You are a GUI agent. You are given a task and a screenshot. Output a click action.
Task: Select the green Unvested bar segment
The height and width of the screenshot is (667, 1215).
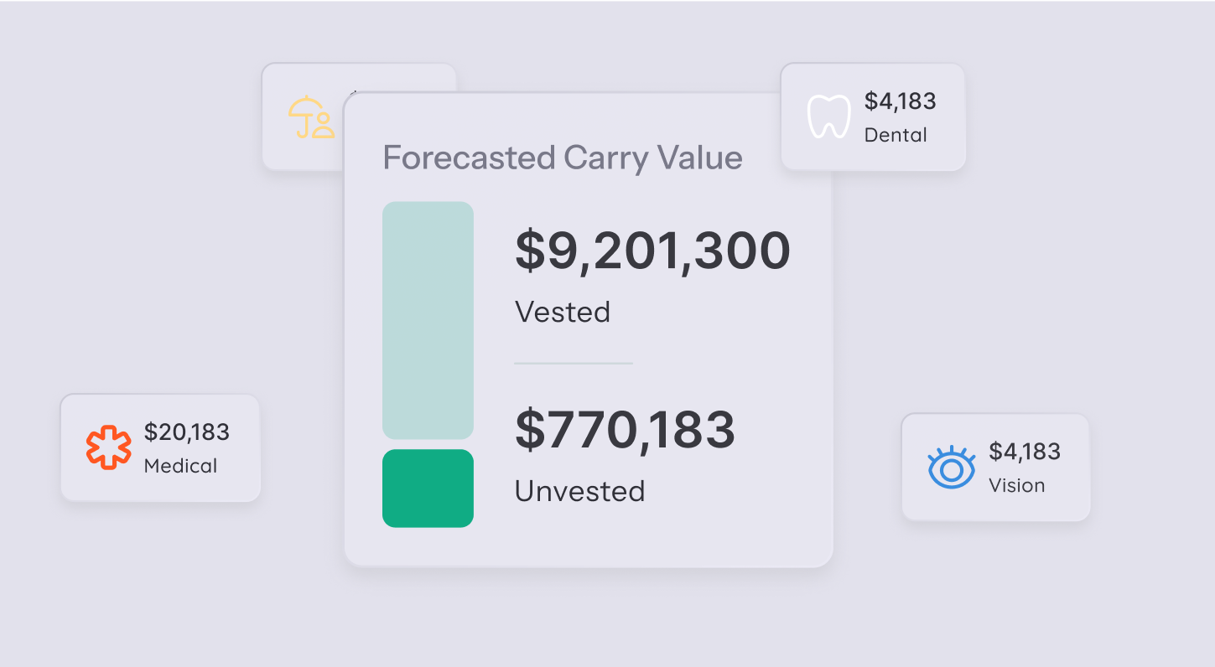[428, 489]
